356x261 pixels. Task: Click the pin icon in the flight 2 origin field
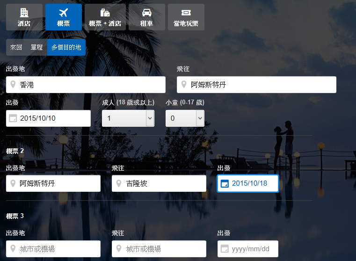(x=13, y=183)
